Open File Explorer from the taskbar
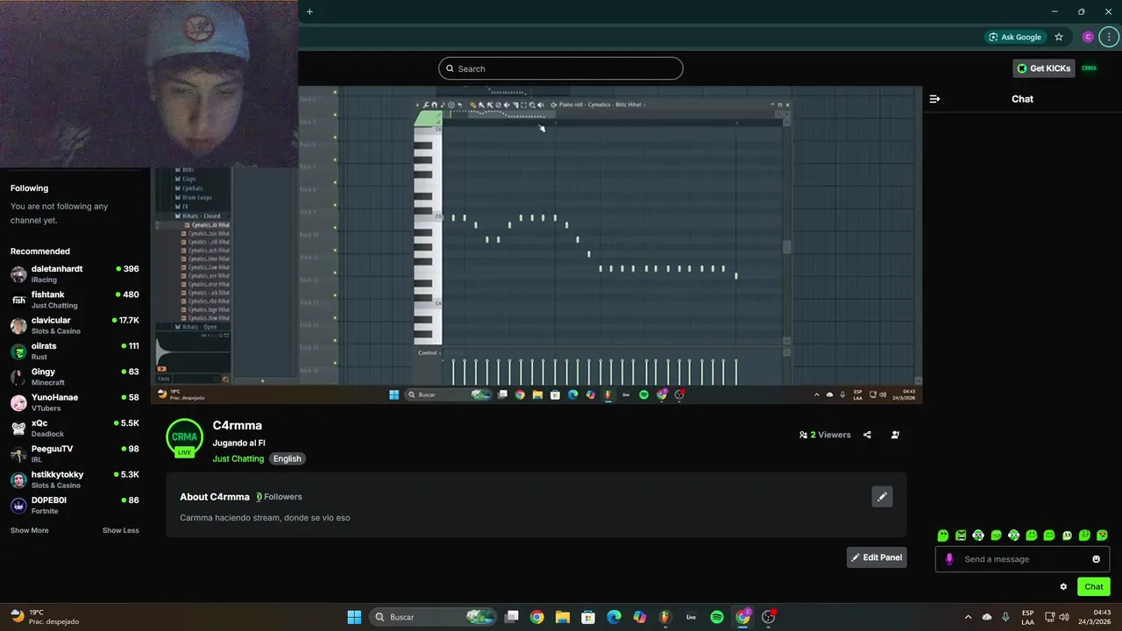Image resolution: width=1122 pixels, height=631 pixels. click(x=562, y=617)
